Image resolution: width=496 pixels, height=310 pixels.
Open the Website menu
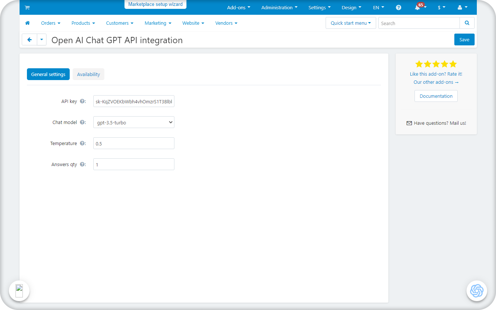point(193,23)
